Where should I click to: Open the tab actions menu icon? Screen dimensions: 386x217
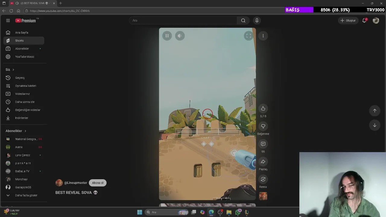pos(4,3)
